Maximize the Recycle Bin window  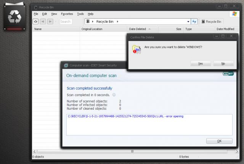click(x=225, y=6)
